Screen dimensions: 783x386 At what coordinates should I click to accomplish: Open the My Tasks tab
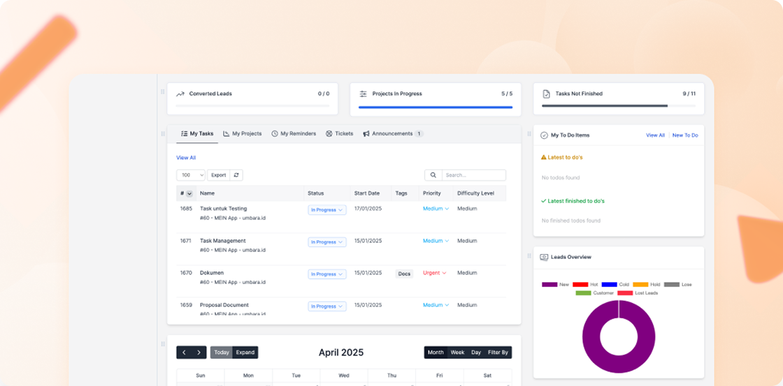point(197,133)
